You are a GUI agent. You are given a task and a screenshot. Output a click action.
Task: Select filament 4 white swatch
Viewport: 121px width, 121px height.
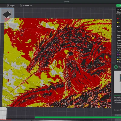click(118, 27)
